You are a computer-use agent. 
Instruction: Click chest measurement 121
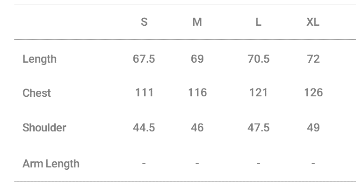258,93
